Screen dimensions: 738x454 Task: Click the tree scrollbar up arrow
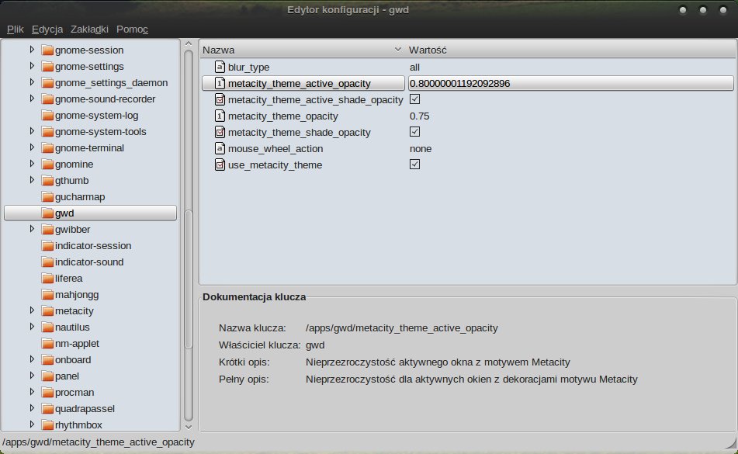click(x=189, y=43)
